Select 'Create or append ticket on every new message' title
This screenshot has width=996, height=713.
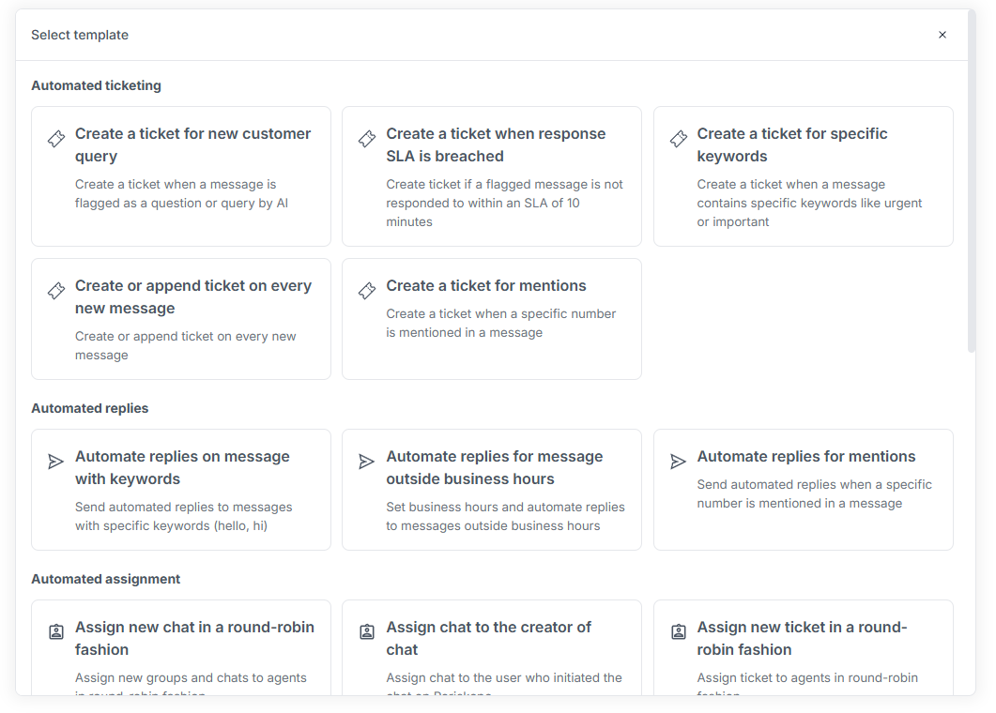tap(193, 296)
